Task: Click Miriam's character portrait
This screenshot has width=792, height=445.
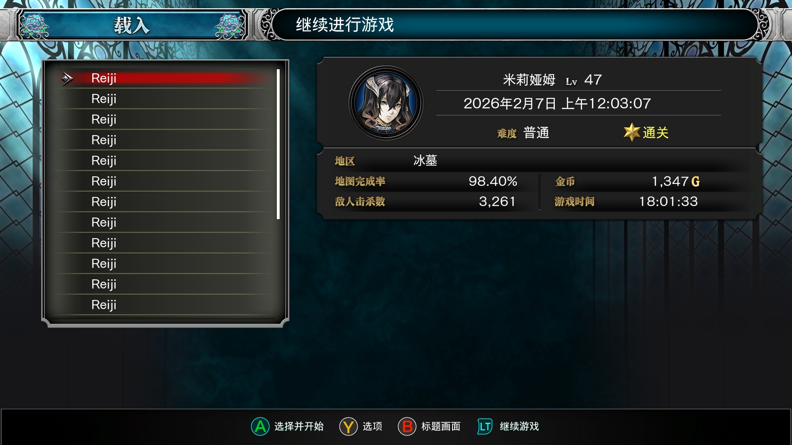Action: 386,103
